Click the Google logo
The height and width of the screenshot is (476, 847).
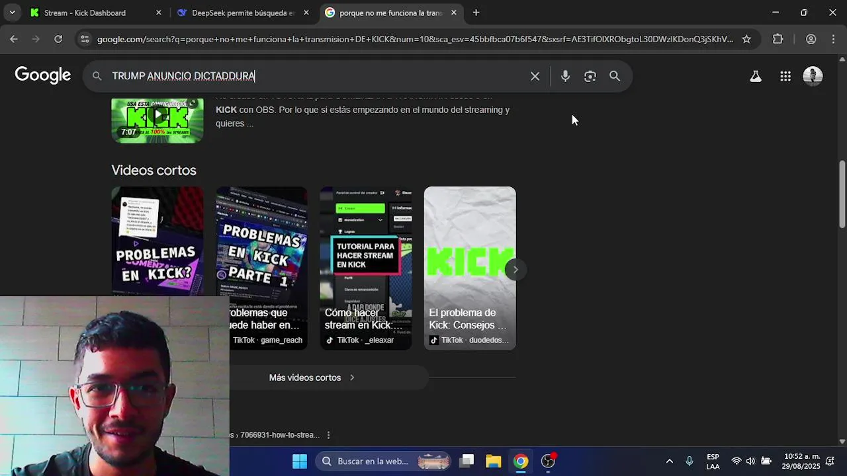pyautogui.click(x=43, y=75)
